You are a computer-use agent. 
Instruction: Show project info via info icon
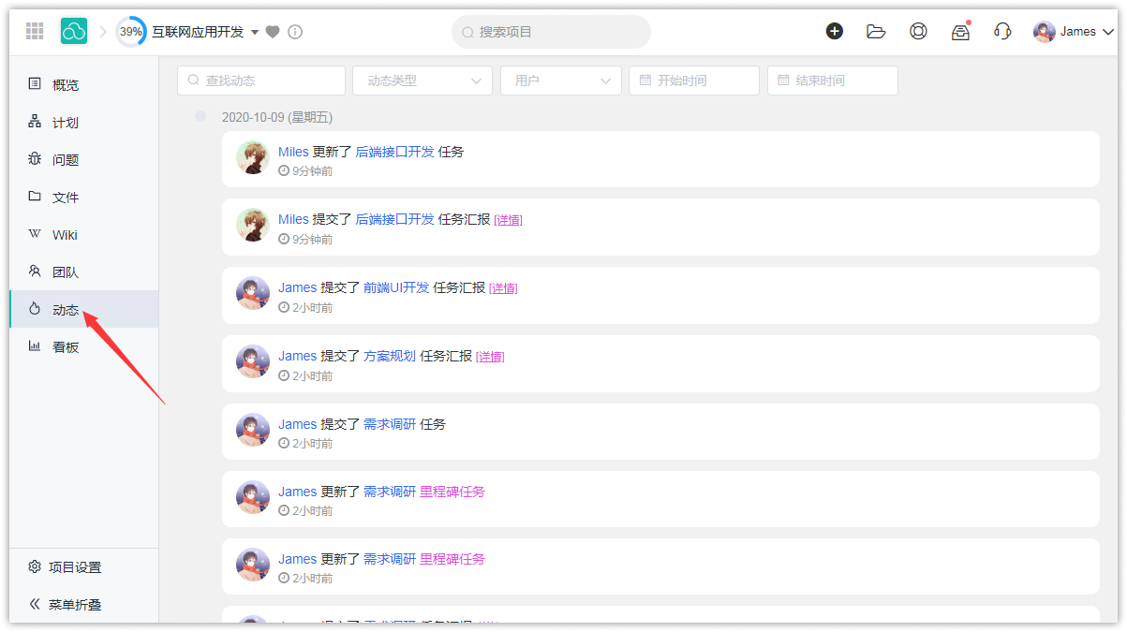click(x=295, y=32)
